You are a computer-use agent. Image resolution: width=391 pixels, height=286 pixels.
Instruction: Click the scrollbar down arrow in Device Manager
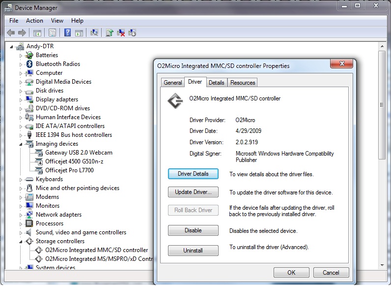382,265
